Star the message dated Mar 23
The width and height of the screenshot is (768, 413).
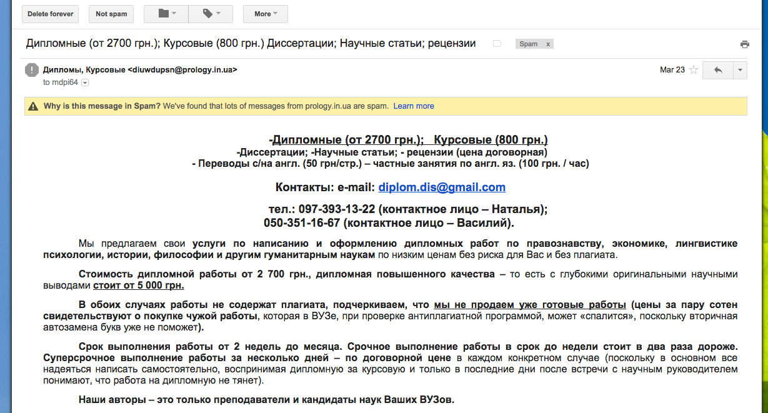click(693, 70)
